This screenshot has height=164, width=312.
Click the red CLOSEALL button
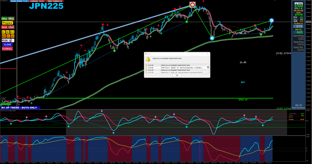(x=7, y=49)
